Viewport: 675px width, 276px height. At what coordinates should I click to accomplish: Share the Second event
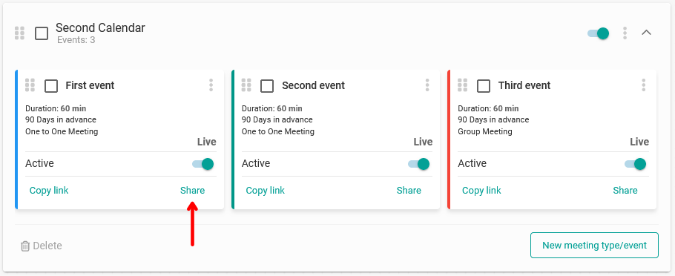point(409,191)
